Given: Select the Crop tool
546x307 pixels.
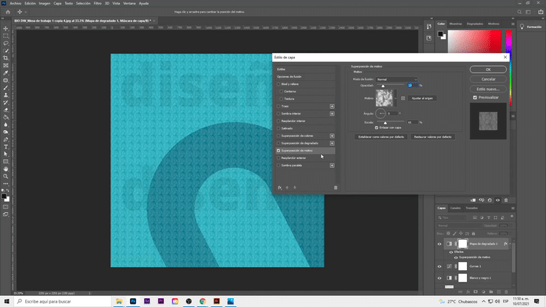Looking at the screenshot, I should point(6,58).
